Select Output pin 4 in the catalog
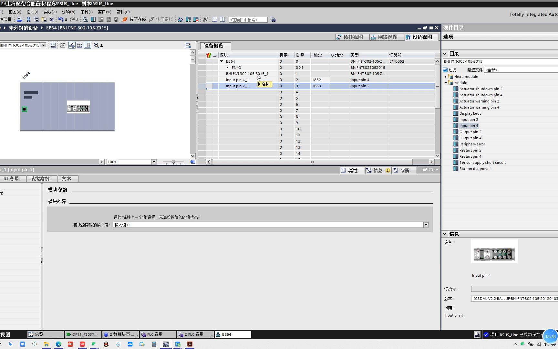558x349 pixels. (470, 138)
